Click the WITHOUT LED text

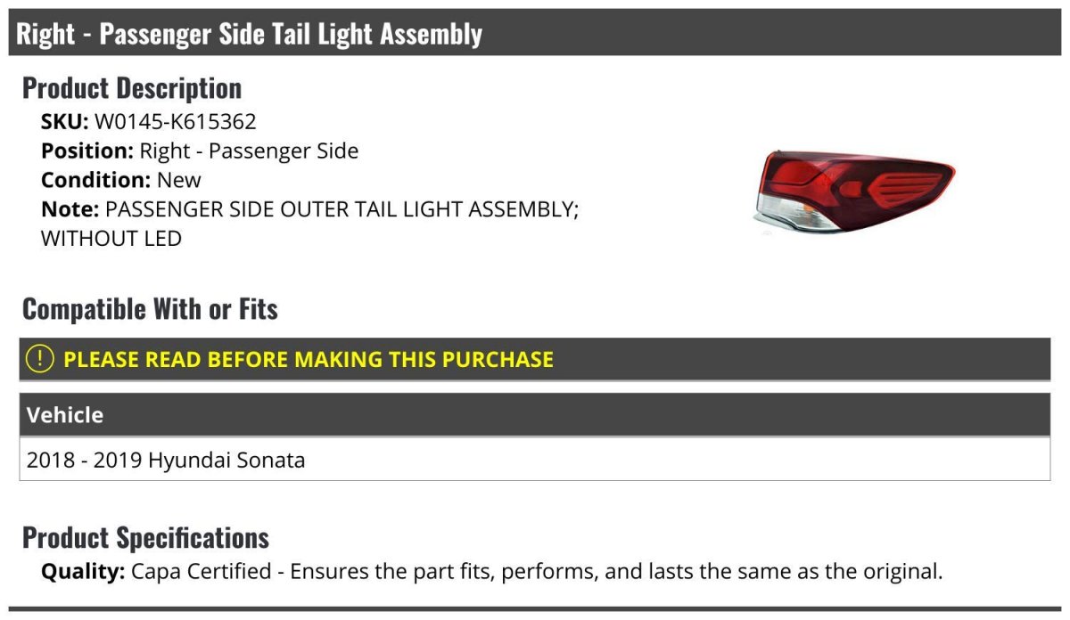[x=111, y=239]
